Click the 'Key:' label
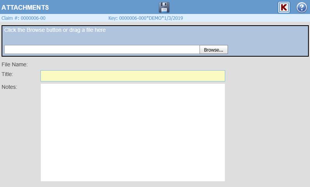Viewport: 310px width, 187px height. pyautogui.click(x=113, y=18)
